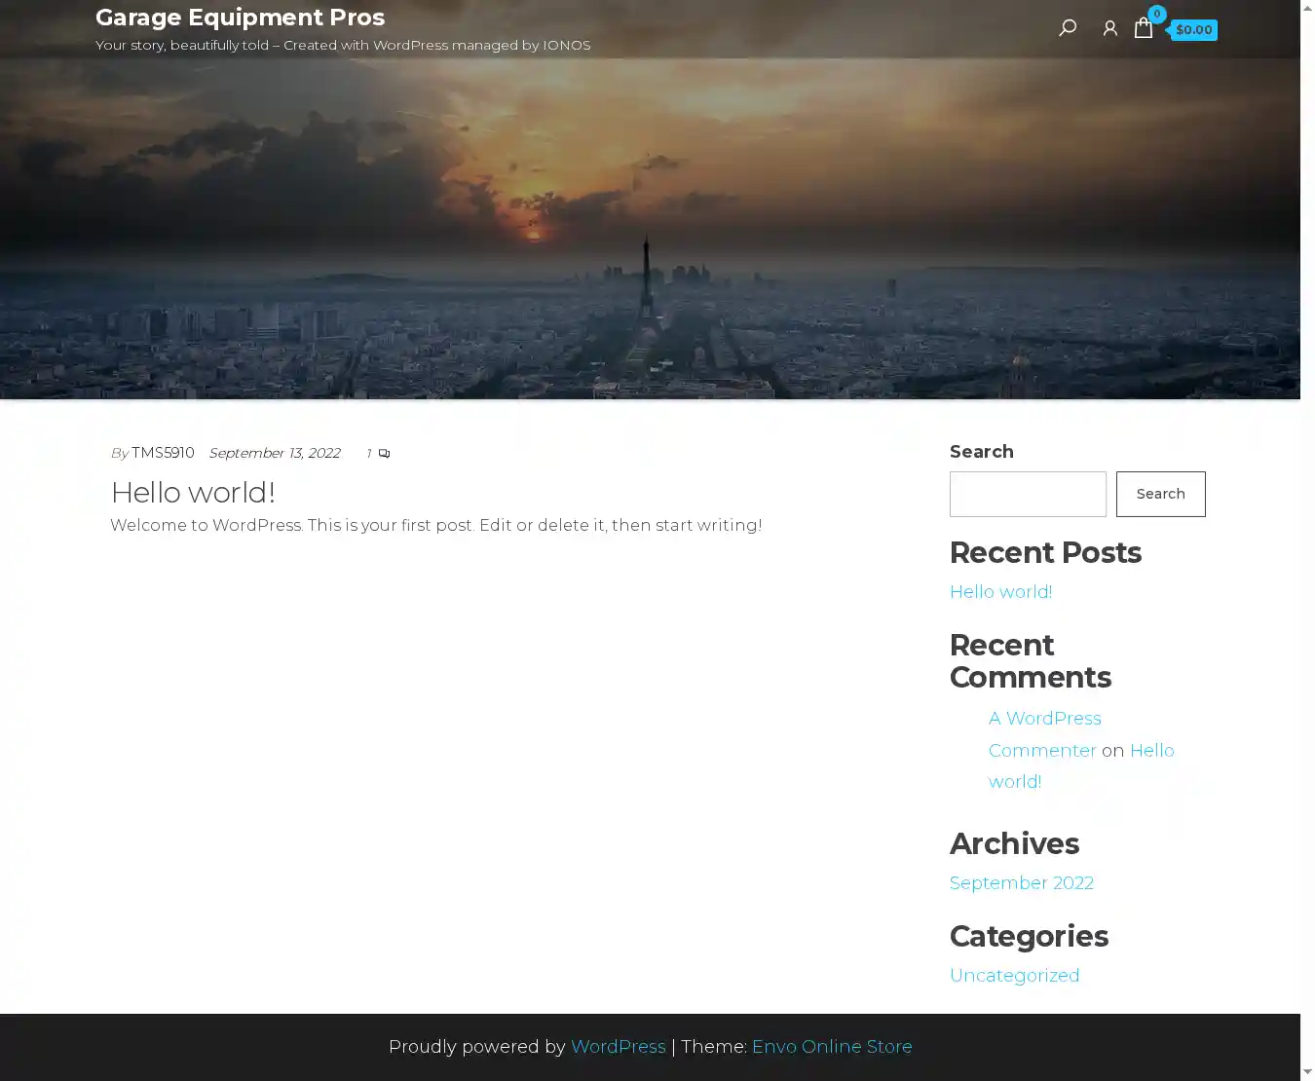Click the user account icon
This screenshot has height=1081, width=1315.
tap(1109, 29)
